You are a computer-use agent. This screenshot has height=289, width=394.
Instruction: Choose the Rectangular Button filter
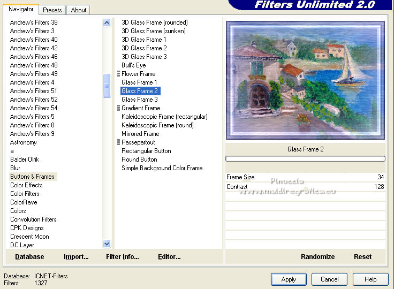tap(146, 151)
